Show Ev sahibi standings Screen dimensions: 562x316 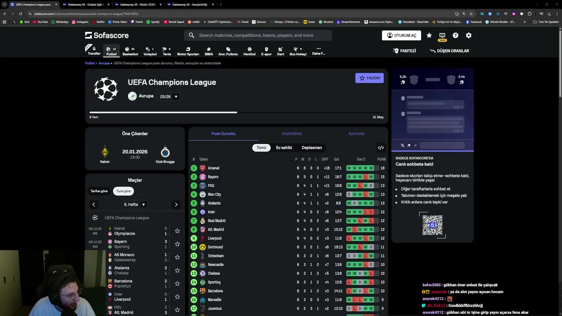(x=284, y=147)
